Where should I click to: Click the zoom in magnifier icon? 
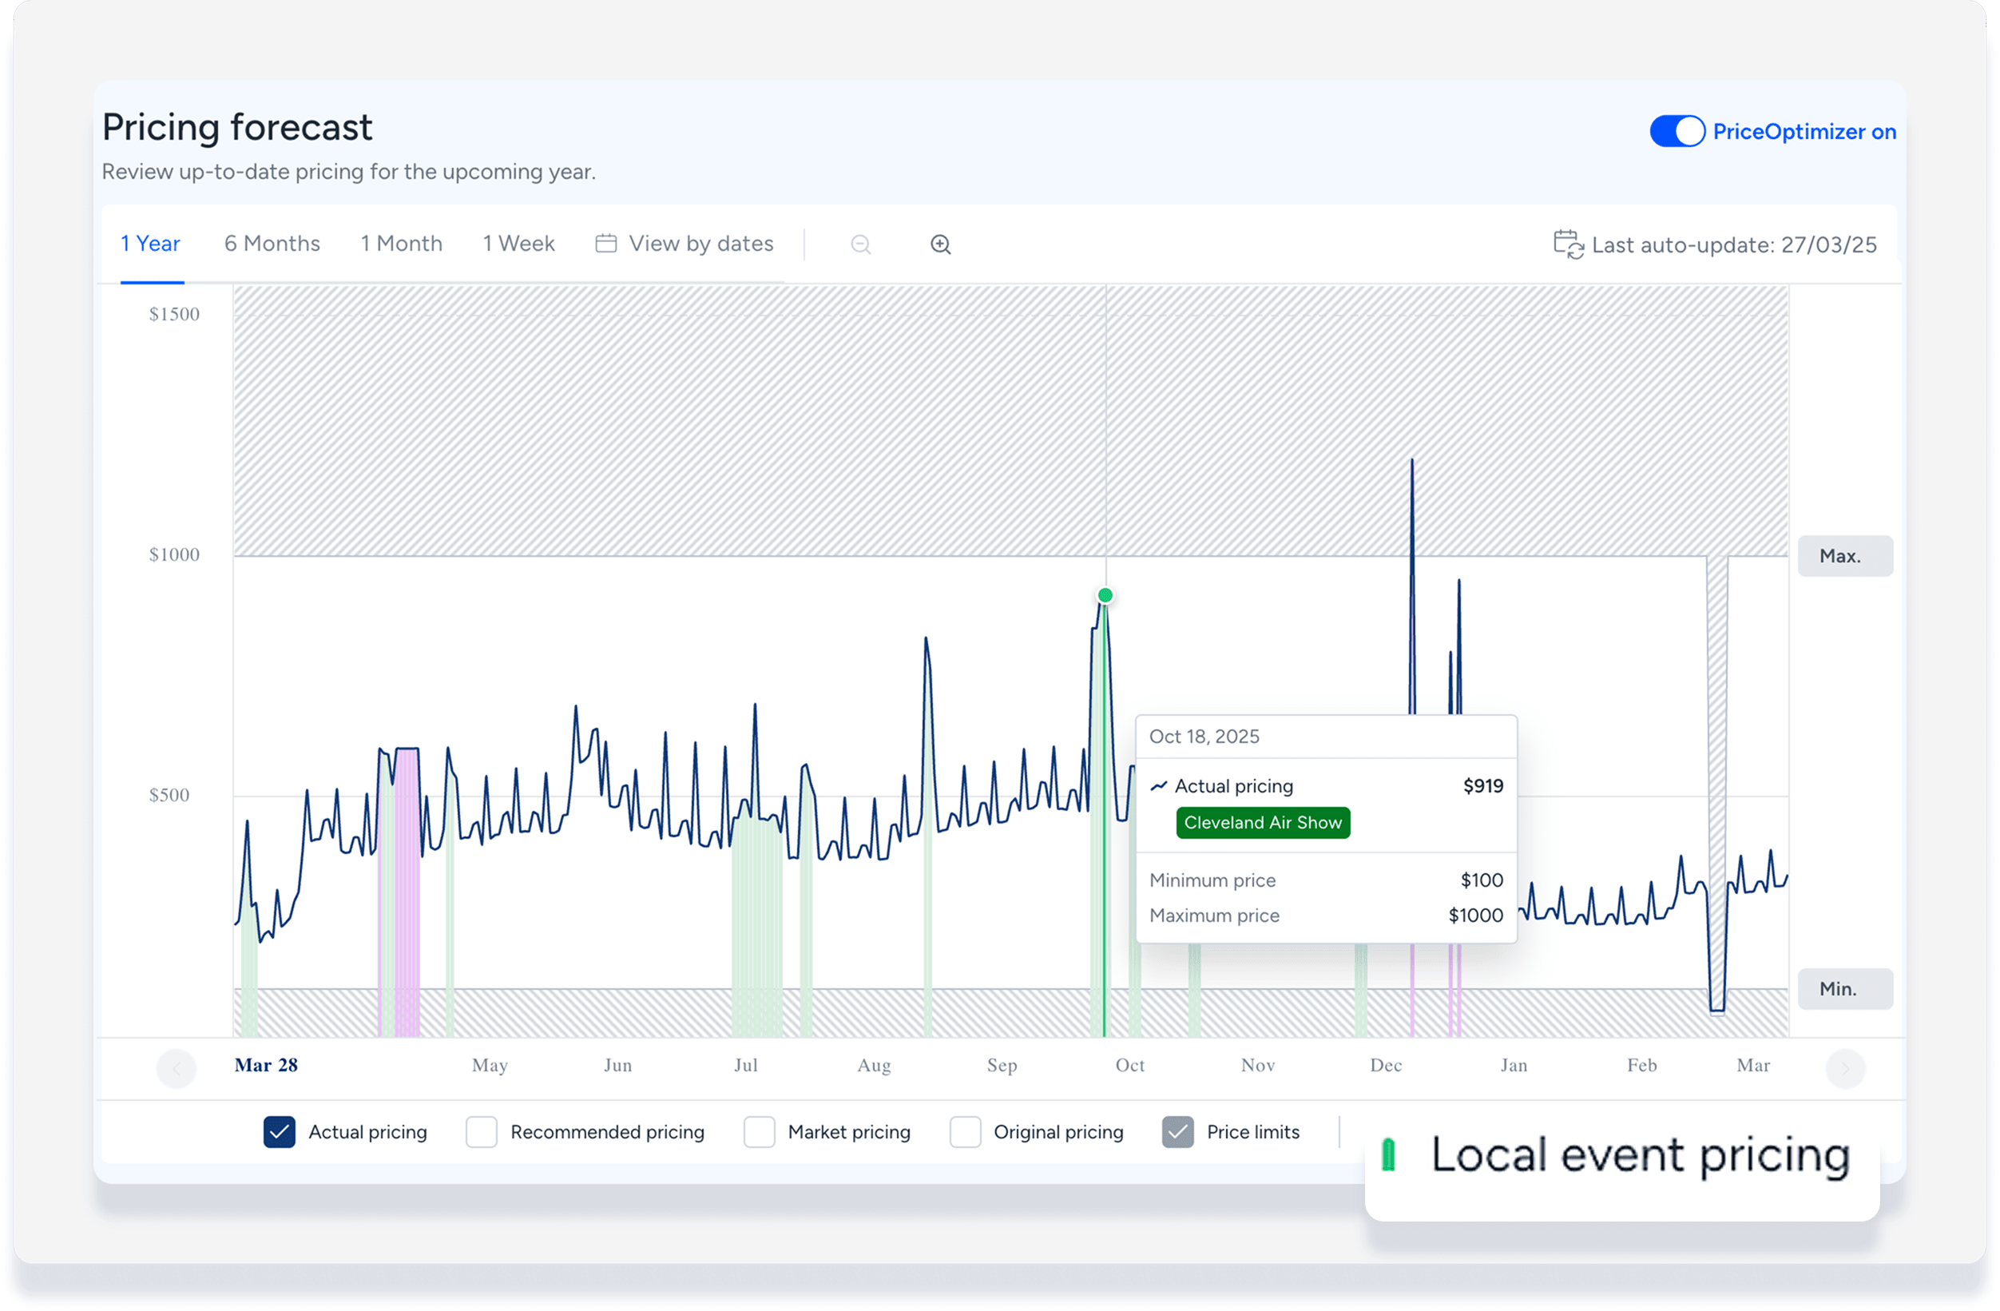[940, 244]
